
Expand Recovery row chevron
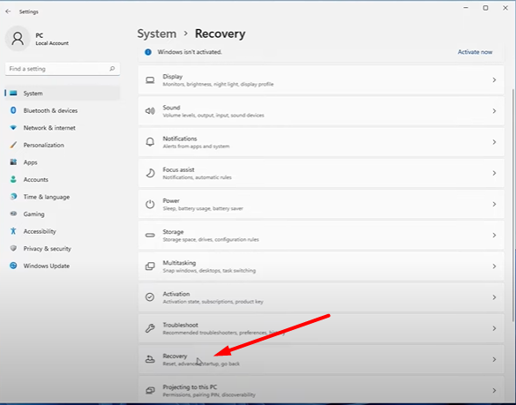pos(494,360)
